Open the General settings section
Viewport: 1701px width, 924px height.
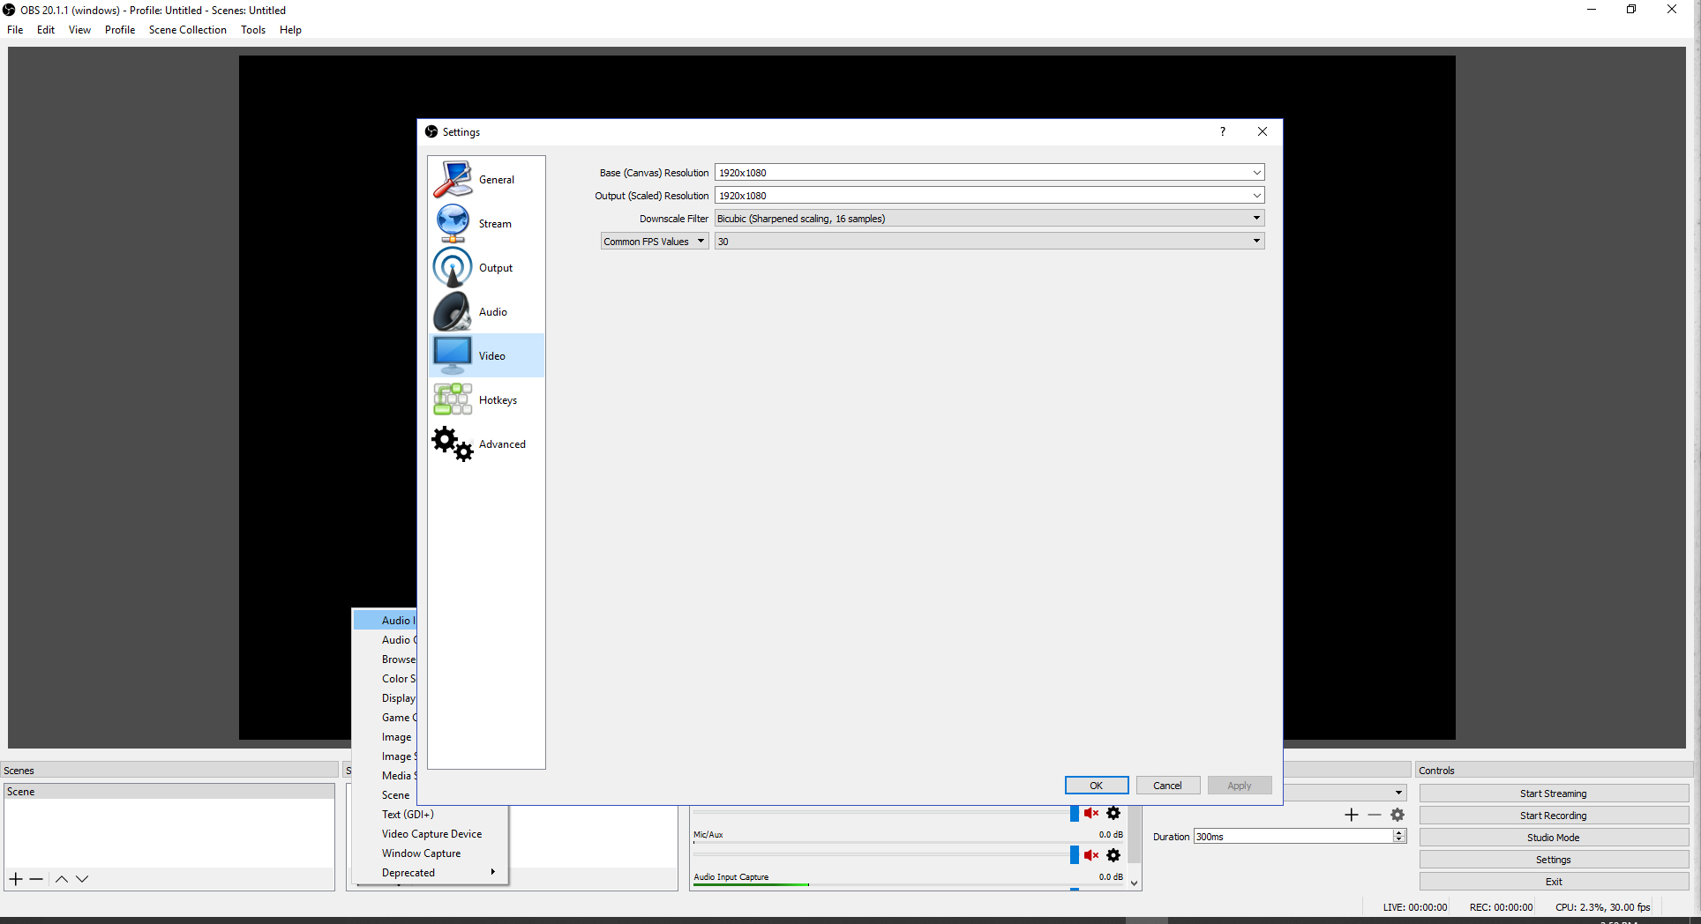coord(486,179)
